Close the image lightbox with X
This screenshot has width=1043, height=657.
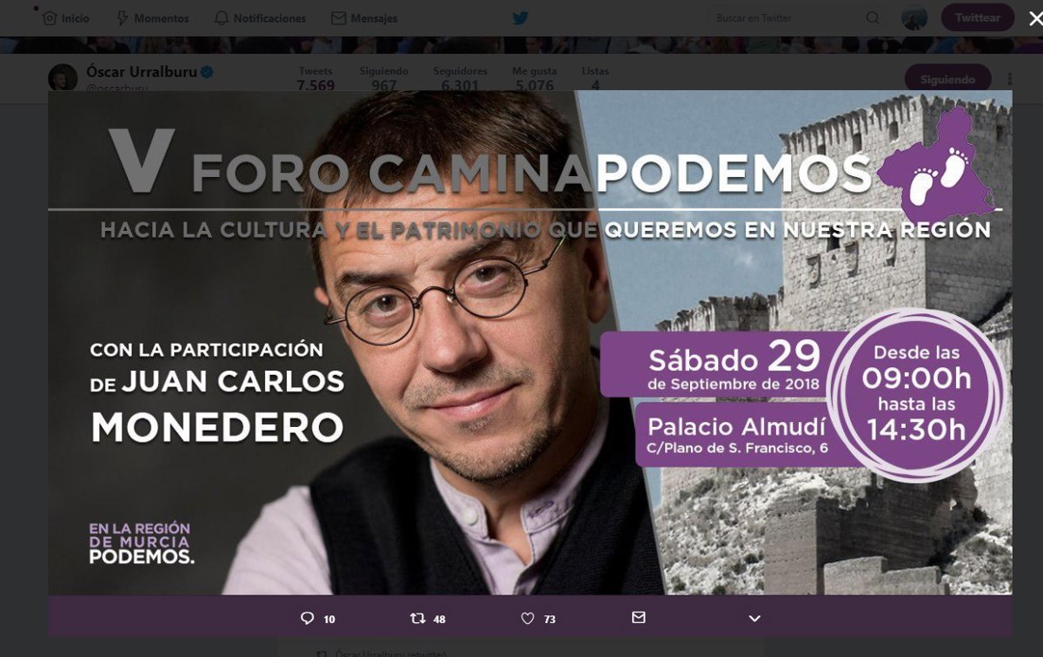1034,18
